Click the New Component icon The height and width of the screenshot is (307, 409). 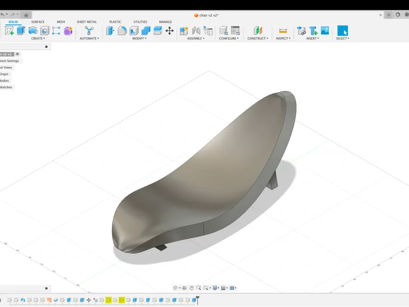[184, 31]
